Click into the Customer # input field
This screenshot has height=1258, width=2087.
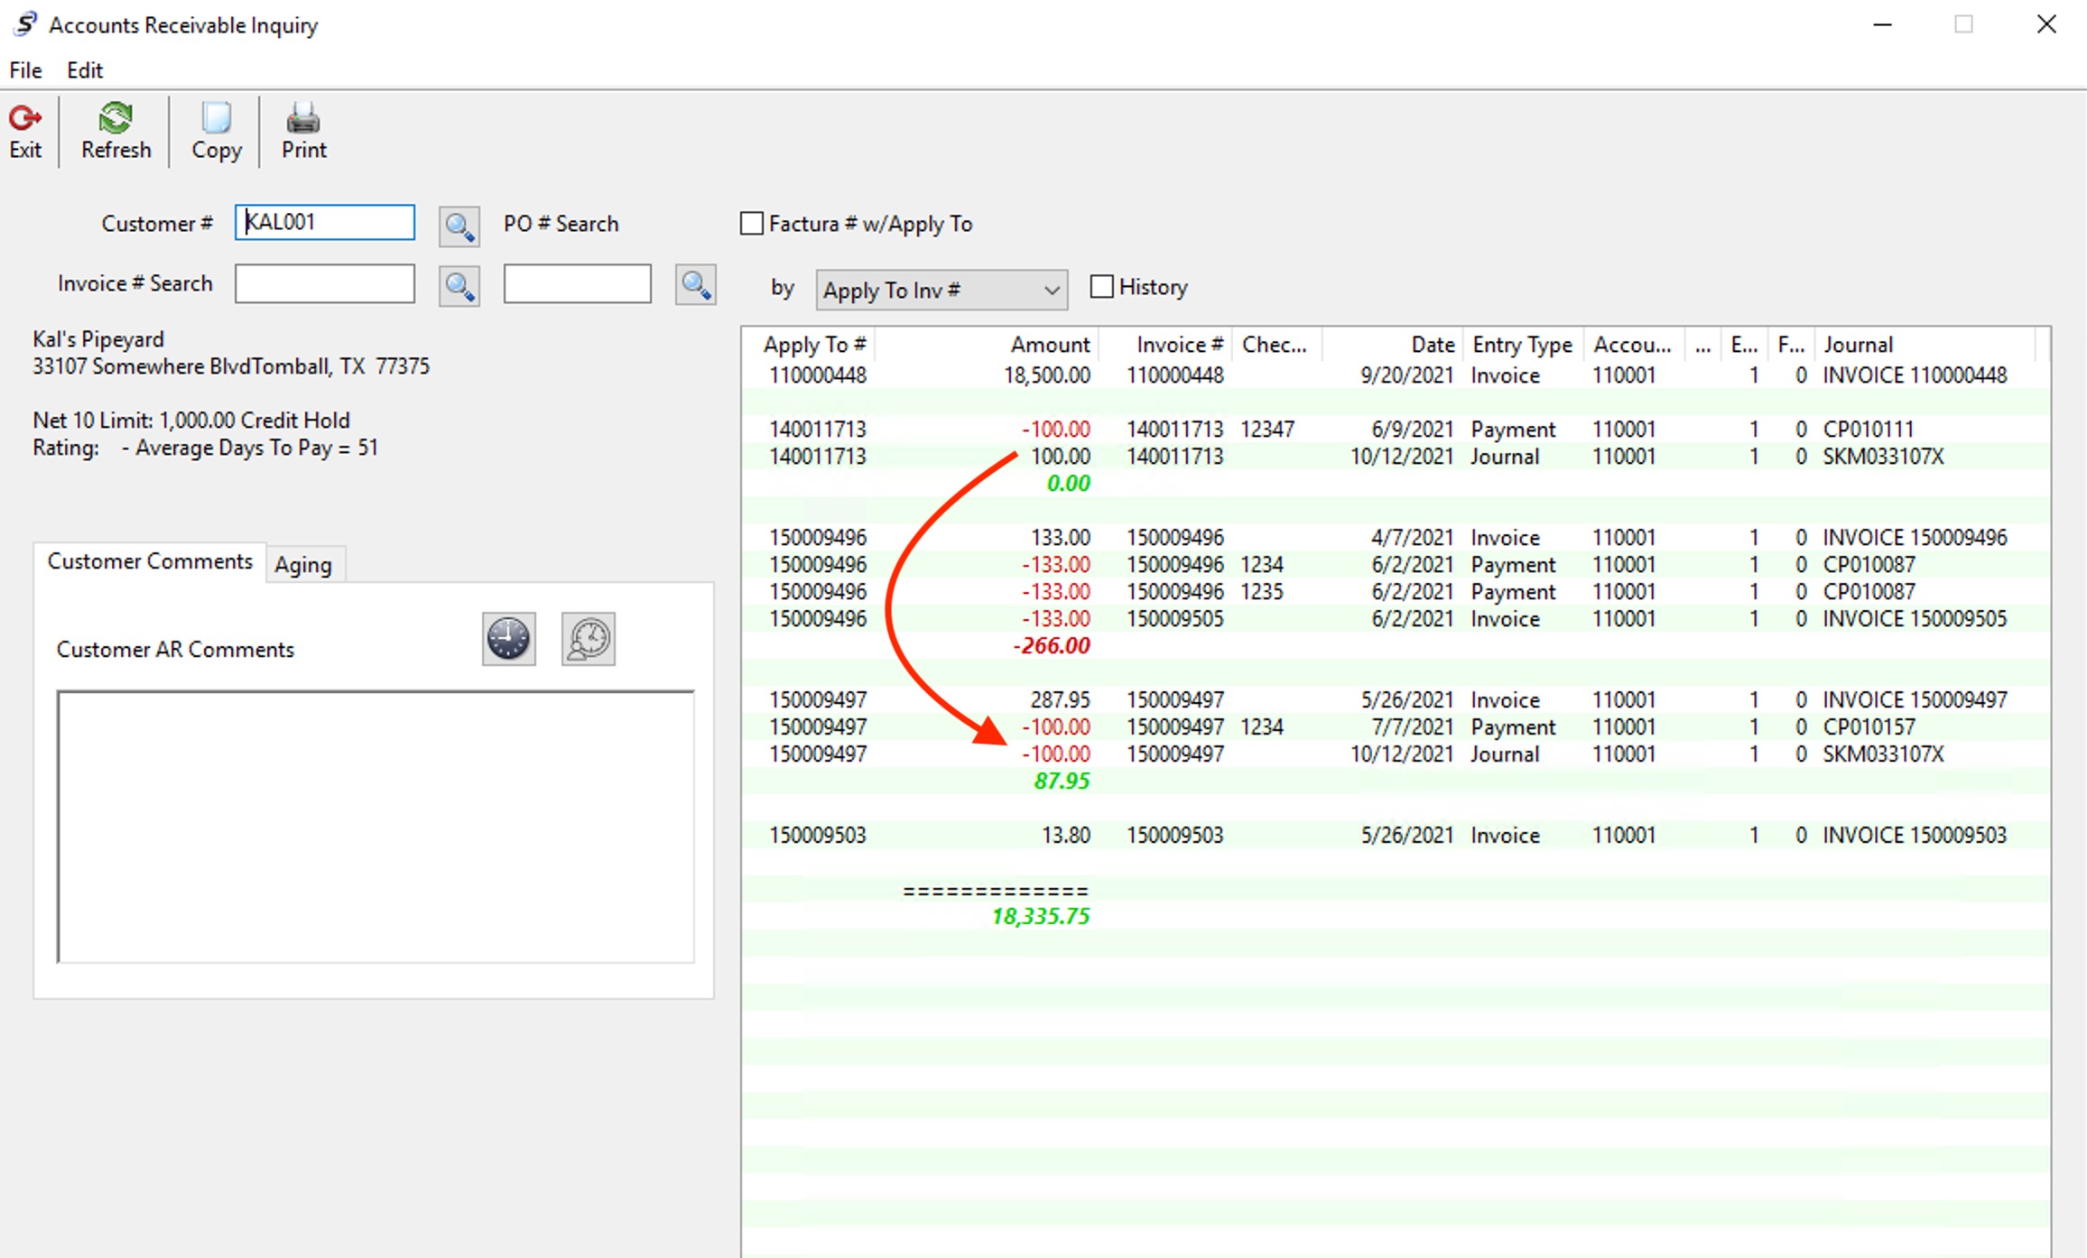pos(325,222)
